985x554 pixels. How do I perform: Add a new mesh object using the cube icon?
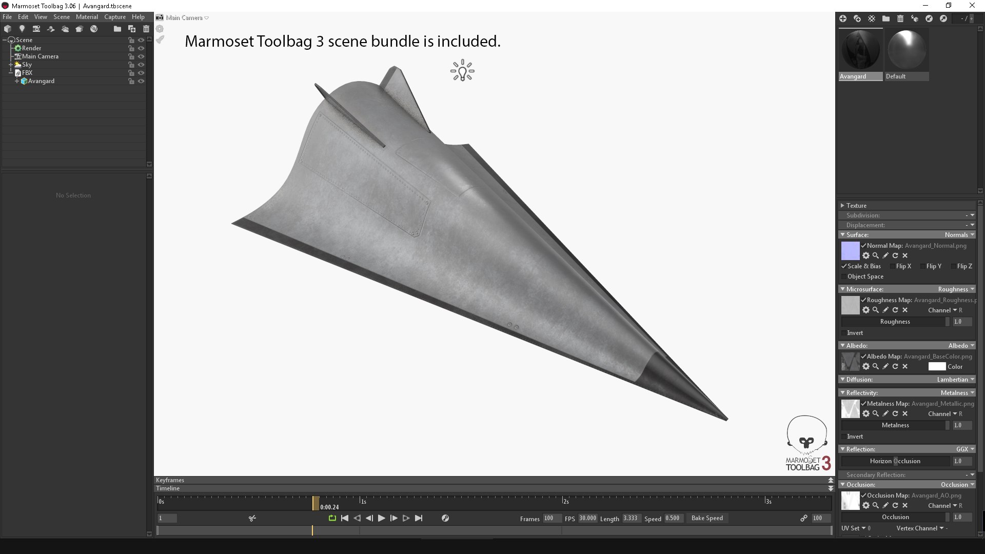pos(8,29)
